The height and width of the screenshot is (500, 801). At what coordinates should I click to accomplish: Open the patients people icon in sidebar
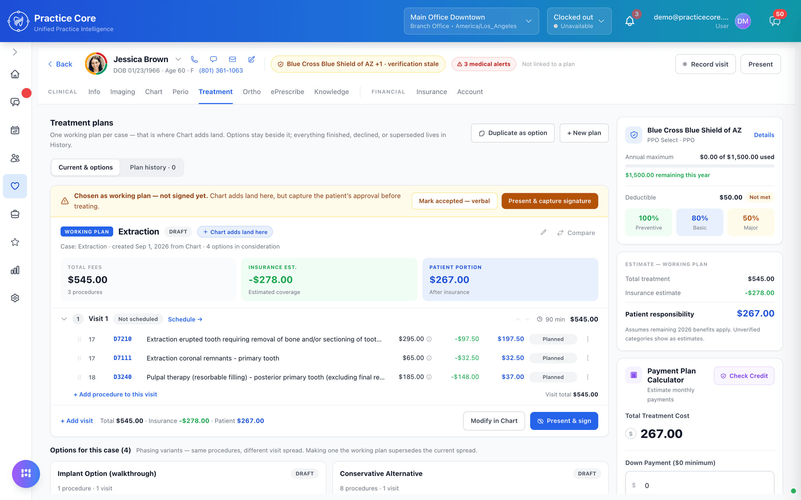(15, 158)
